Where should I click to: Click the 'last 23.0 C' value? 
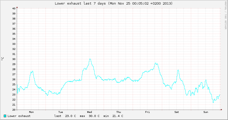pyautogui.click(x=65, y=116)
